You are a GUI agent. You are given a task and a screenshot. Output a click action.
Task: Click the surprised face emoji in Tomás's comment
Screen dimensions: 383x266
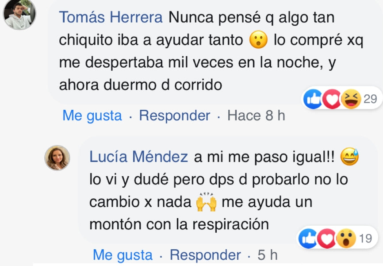click(x=259, y=40)
